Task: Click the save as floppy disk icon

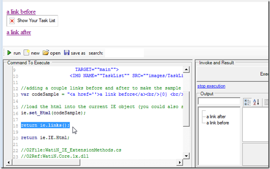Action: click(67, 53)
